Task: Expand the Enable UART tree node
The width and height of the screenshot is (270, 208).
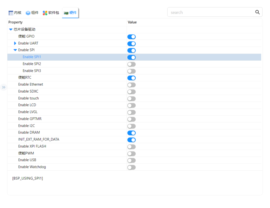Action: pyautogui.click(x=15, y=43)
